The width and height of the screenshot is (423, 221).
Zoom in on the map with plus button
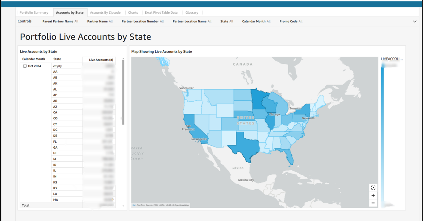pos(373,195)
